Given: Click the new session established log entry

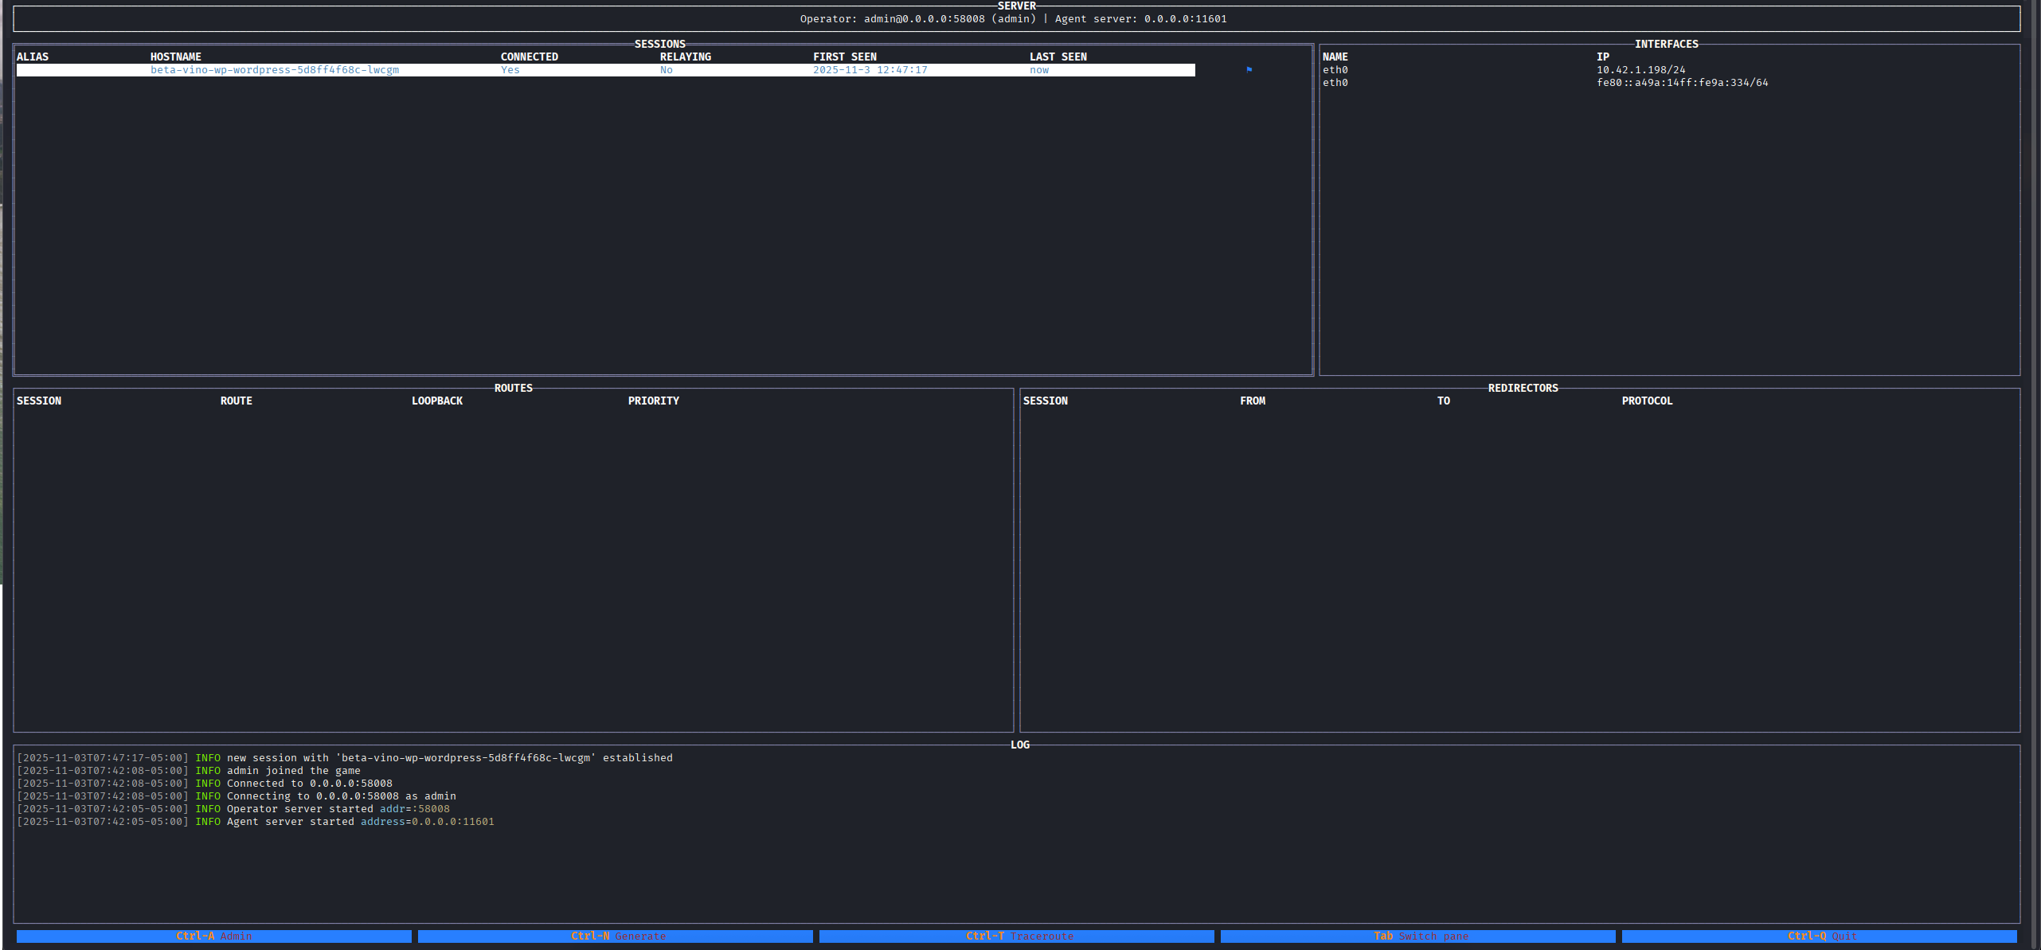Looking at the screenshot, I should 449,757.
